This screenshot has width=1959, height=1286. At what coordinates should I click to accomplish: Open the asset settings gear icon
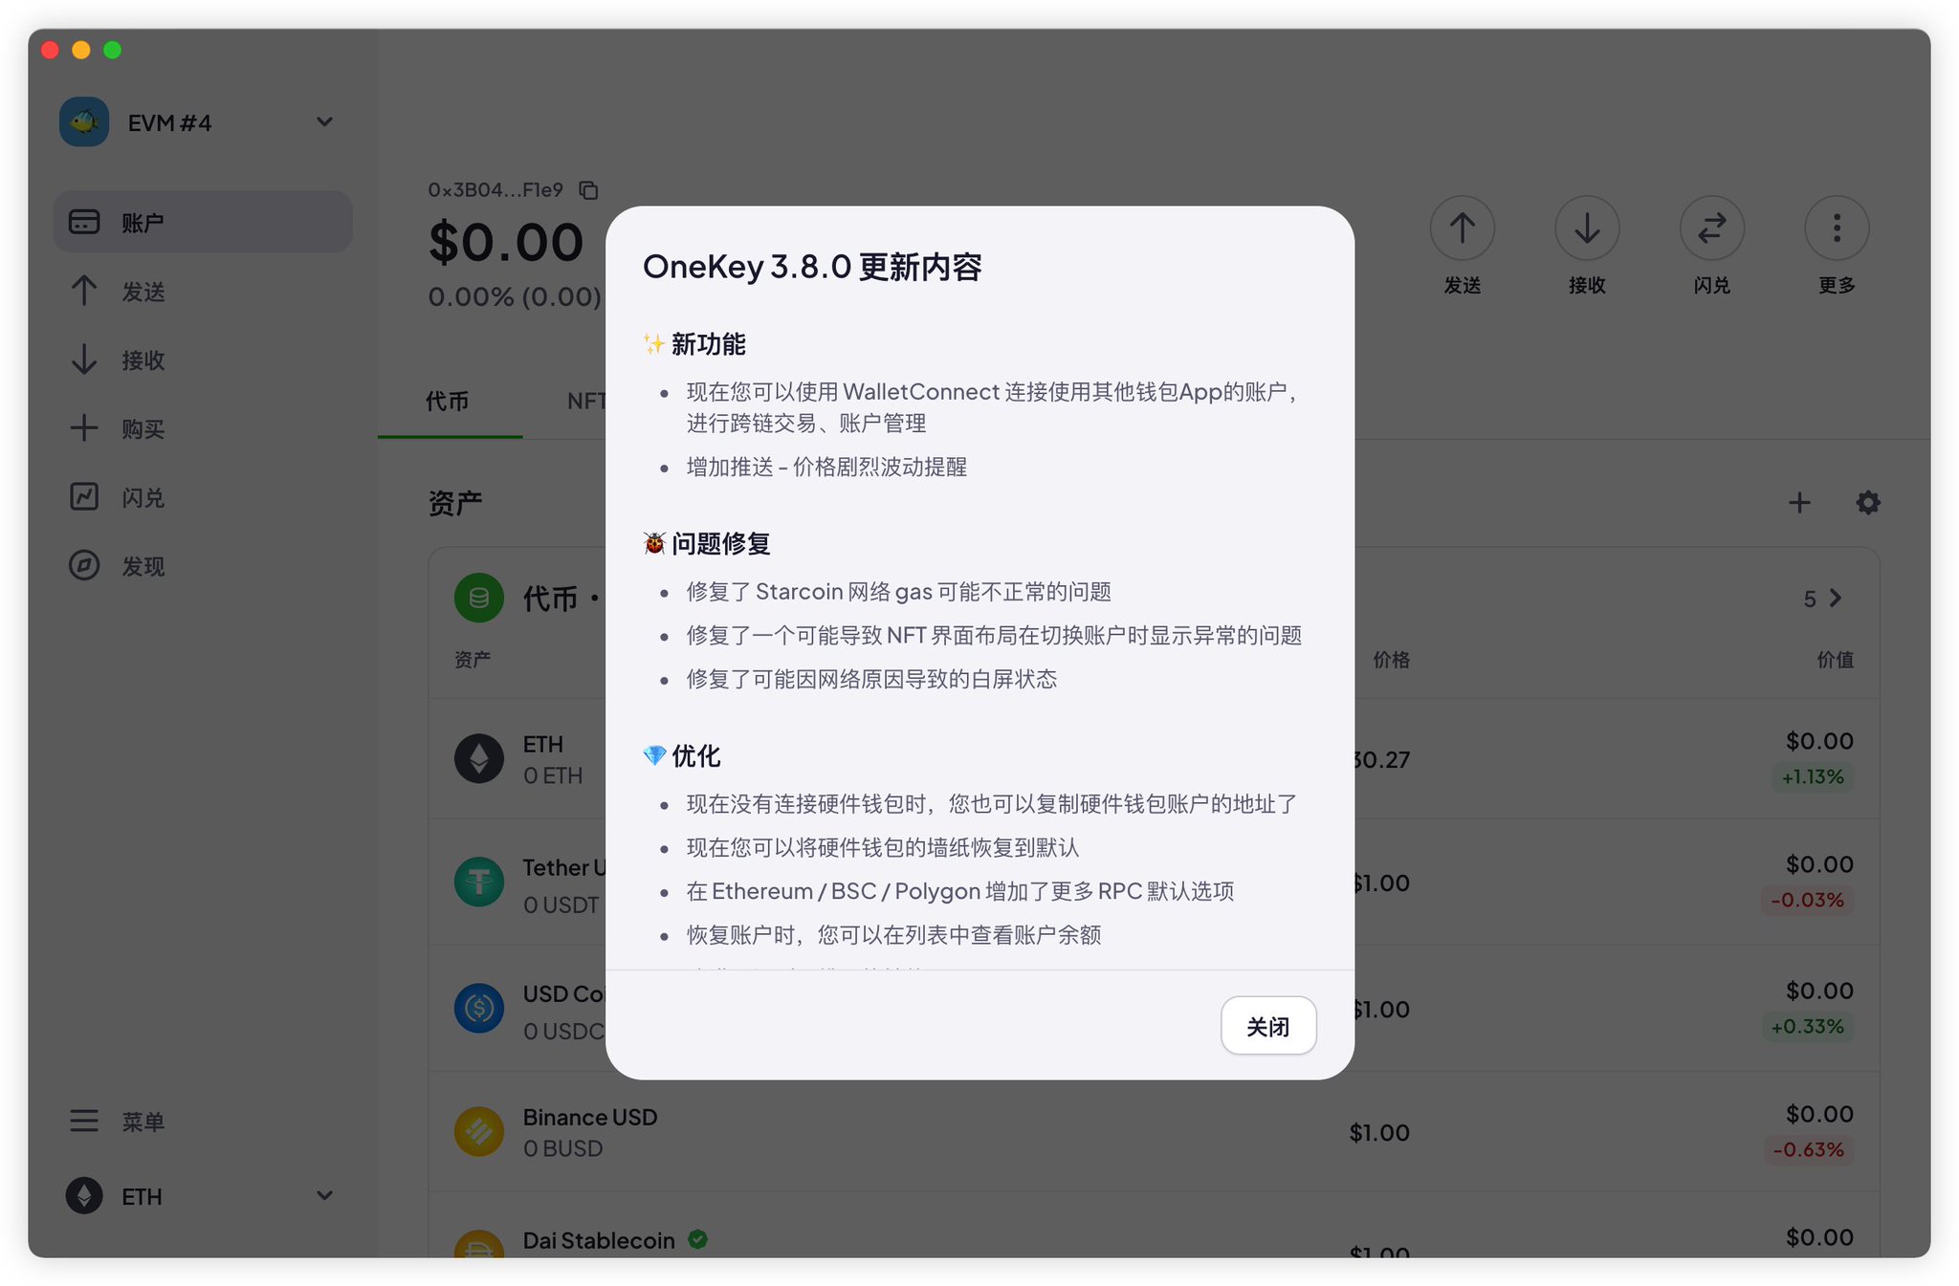tap(1868, 503)
